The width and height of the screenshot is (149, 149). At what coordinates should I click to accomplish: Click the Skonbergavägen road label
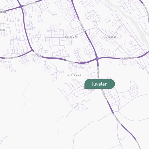[x=146, y=11]
